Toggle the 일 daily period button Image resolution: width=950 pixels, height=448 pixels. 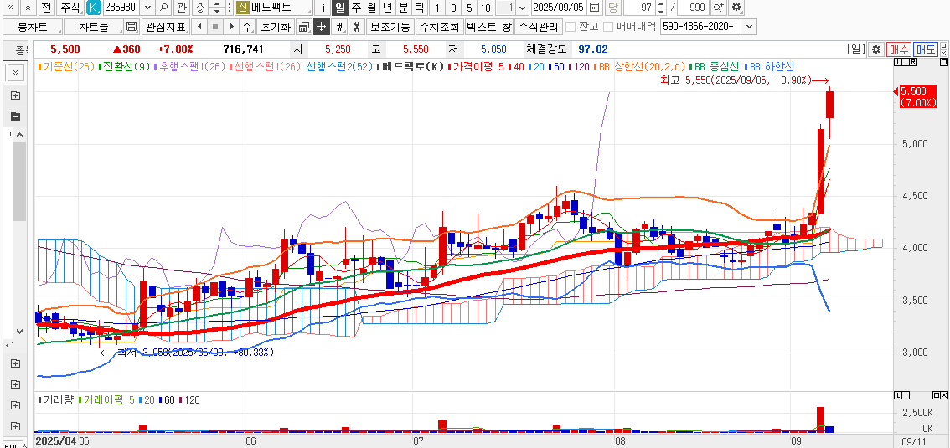(339, 8)
